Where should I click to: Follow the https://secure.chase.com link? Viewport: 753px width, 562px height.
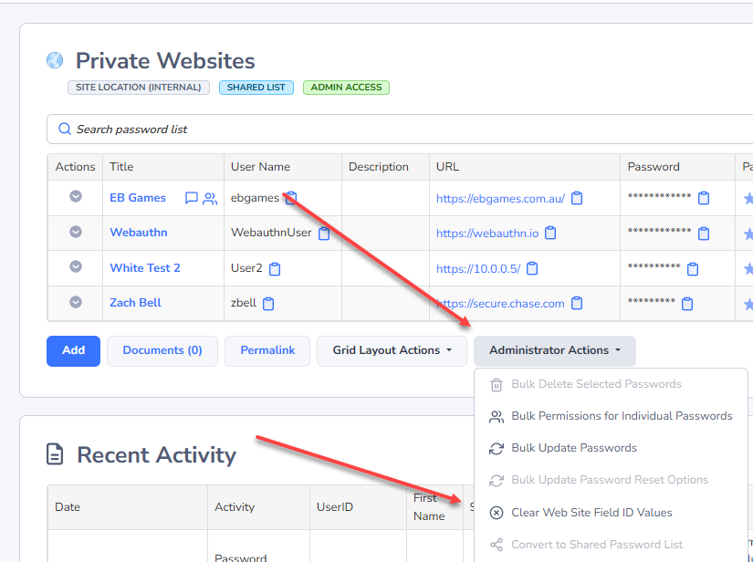500,304
